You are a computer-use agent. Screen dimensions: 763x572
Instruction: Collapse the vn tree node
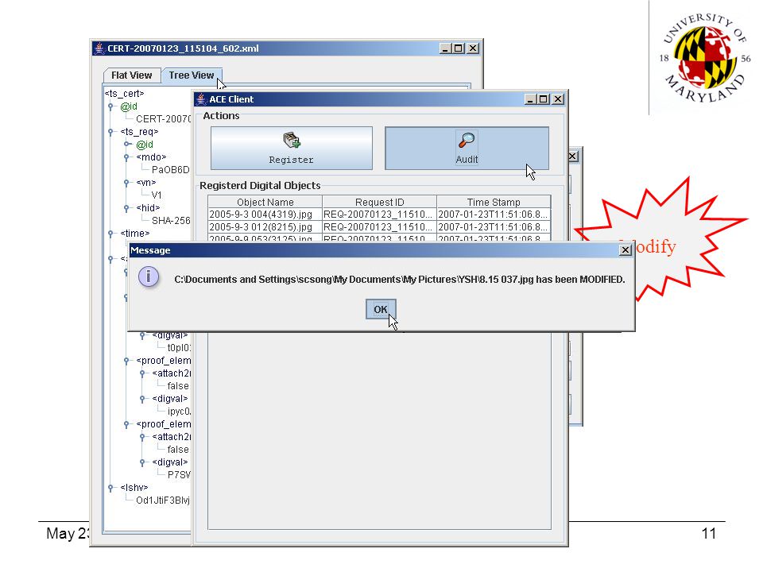tap(126, 183)
